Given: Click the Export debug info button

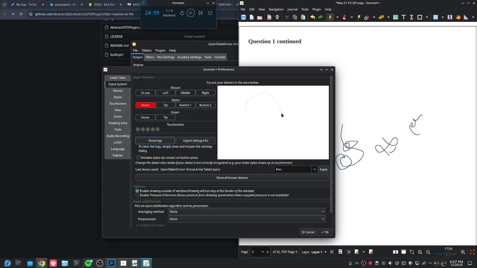Looking at the screenshot, I should [x=196, y=140].
